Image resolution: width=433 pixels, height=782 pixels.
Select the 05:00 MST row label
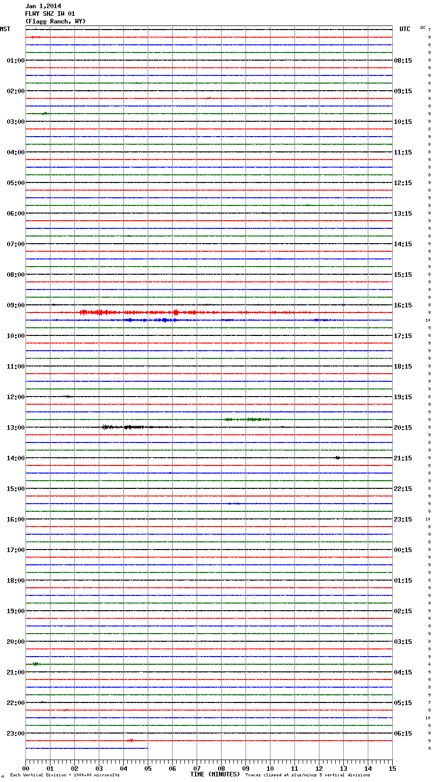16,183
